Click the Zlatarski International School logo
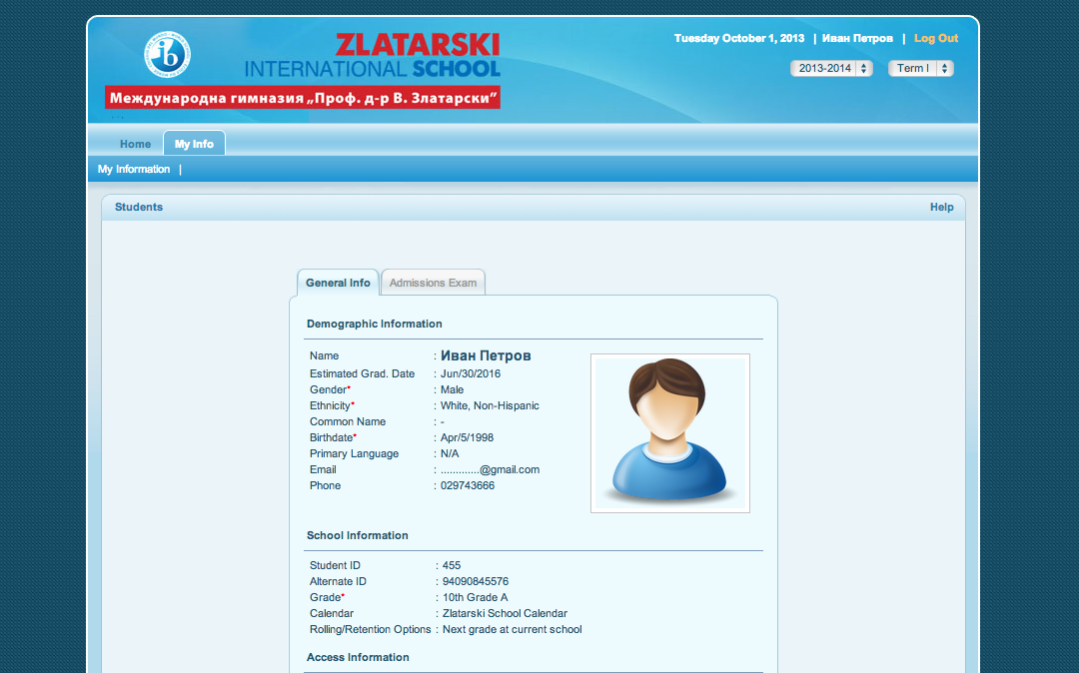Screen dimensions: 1079x673 [x=372, y=56]
